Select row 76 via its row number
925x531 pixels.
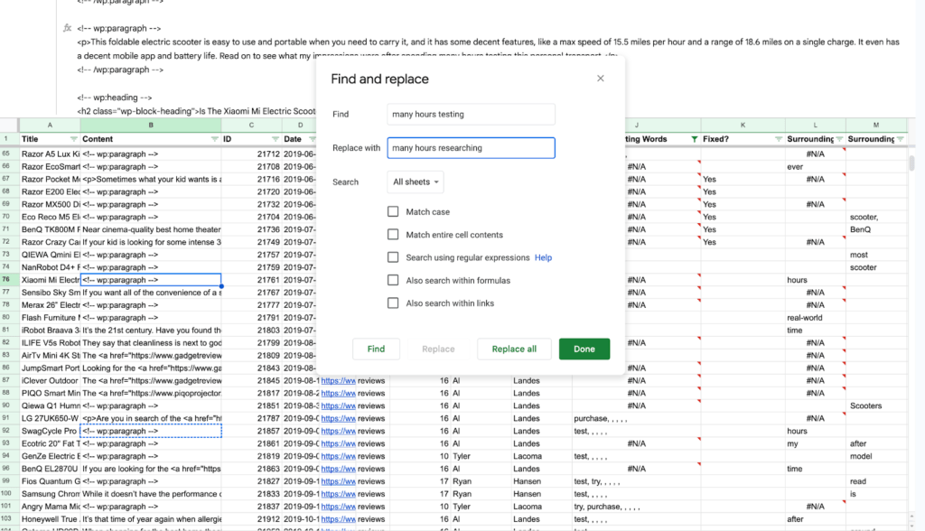6,280
